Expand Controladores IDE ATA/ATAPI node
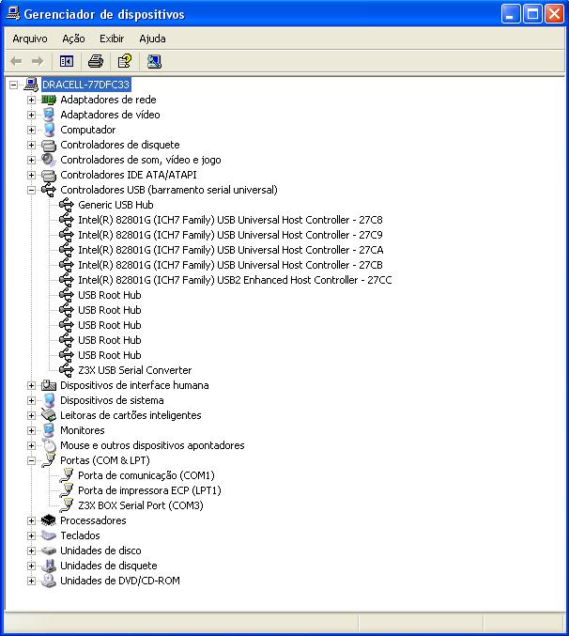 31,175
